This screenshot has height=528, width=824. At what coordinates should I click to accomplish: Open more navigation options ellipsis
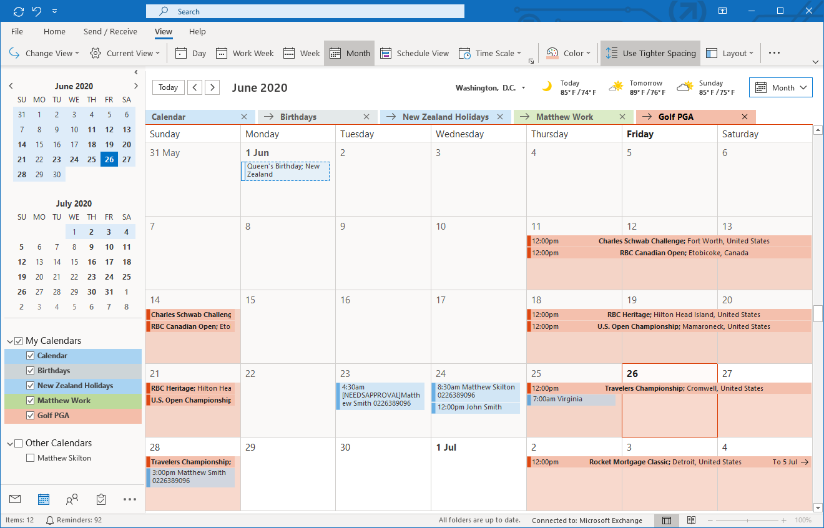(x=130, y=499)
